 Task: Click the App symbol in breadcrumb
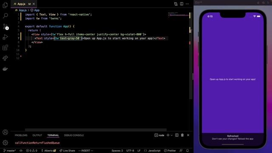(35, 10)
